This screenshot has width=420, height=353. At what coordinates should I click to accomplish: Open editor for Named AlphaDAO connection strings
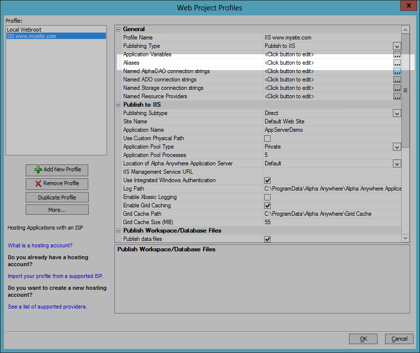[397, 71]
